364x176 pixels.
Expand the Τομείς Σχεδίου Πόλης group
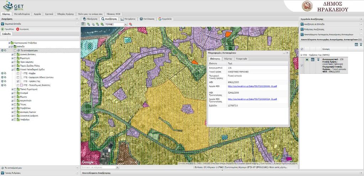[12, 66]
